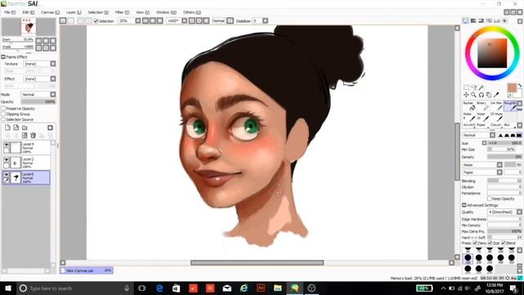The height and width of the screenshot is (295, 524).
Task: Pick the 200 brush size preset
Action: pyautogui.click(x=478, y=258)
